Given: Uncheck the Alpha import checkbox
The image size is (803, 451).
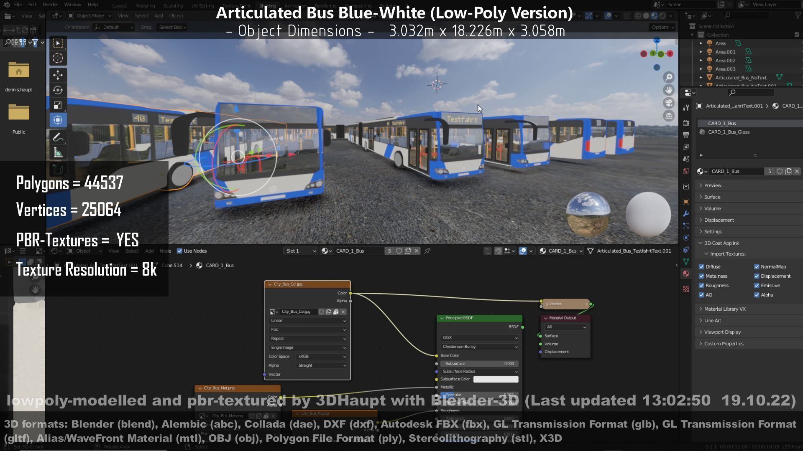Looking at the screenshot, I should click(757, 295).
